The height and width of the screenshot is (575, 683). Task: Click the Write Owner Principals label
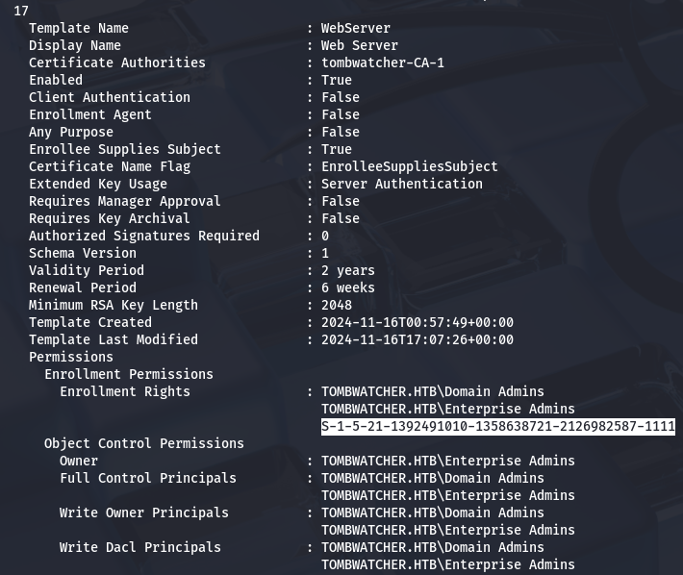point(143,512)
